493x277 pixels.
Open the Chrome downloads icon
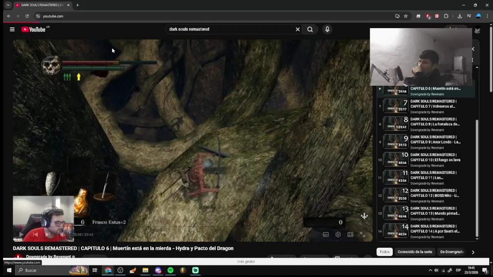[459, 16]
